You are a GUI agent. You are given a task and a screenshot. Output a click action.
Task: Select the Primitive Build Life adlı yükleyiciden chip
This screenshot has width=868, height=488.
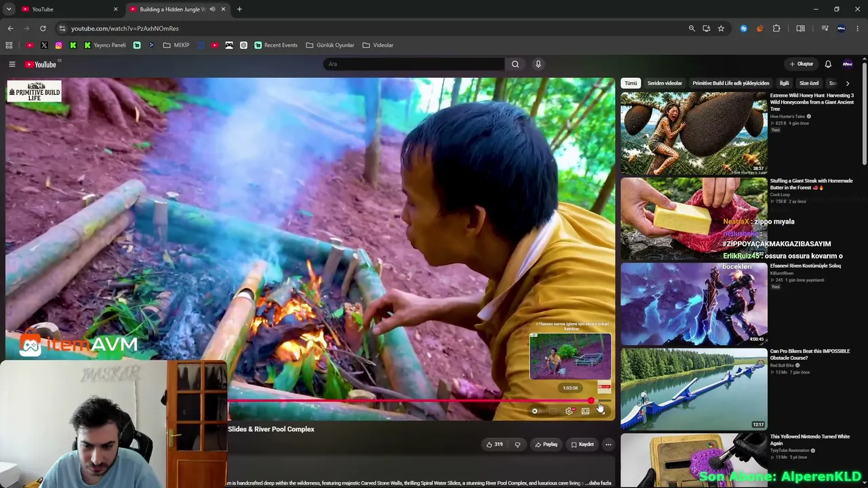730,83
